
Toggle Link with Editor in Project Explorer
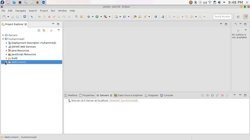[x=44, y=30]
